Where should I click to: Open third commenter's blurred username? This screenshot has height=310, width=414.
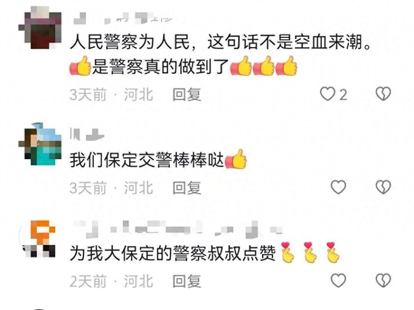point(177,229)
